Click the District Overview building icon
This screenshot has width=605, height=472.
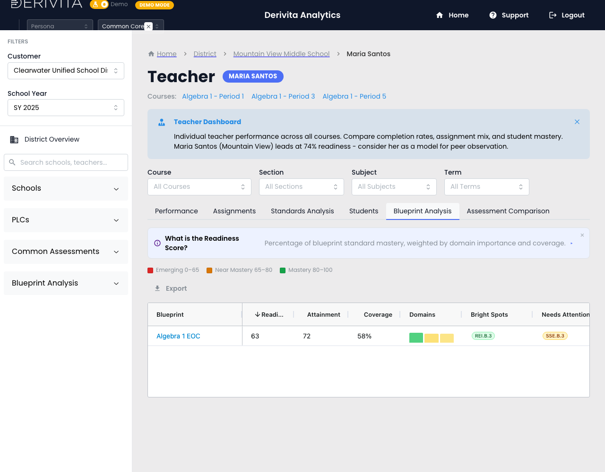(x=14, y=140)
